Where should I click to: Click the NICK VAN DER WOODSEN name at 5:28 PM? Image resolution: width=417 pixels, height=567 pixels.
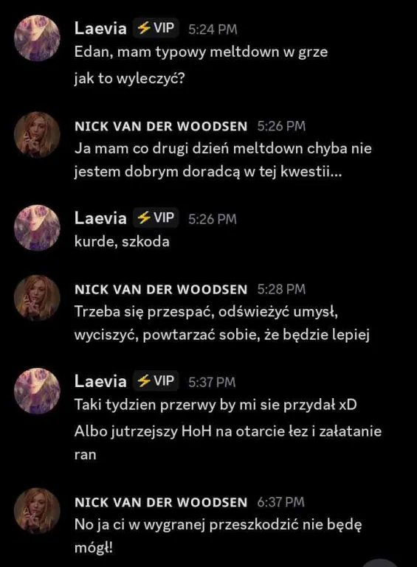161,289
